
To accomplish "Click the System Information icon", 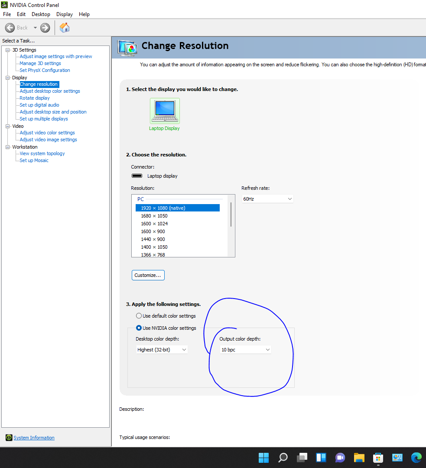I will pos(9,438).
